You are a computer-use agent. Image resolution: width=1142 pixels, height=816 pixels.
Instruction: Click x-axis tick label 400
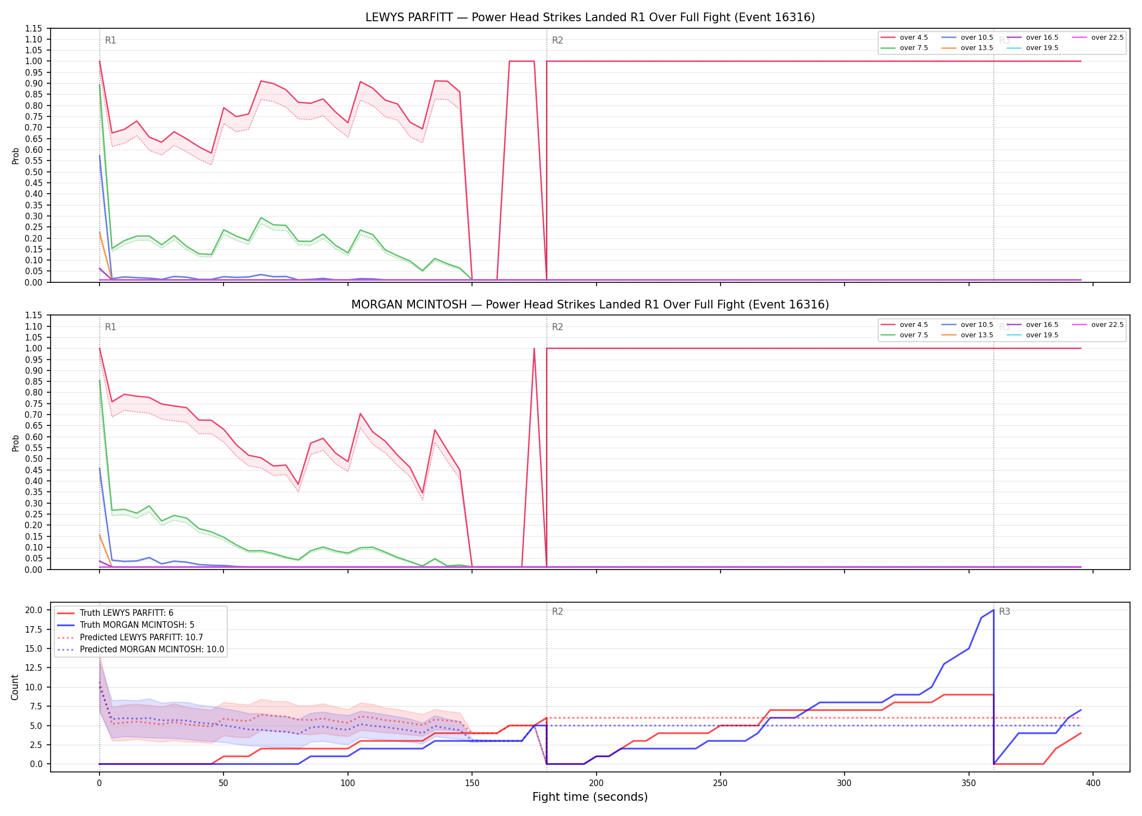coord(1093,783)
